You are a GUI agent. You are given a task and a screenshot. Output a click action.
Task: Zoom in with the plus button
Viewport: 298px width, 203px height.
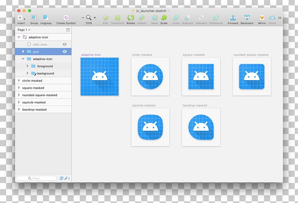point(95,18)
